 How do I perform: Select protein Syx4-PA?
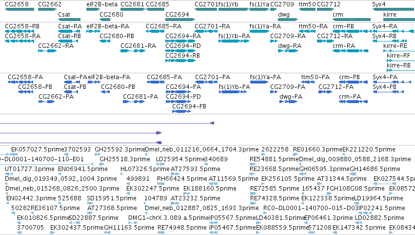pos(392,82)
